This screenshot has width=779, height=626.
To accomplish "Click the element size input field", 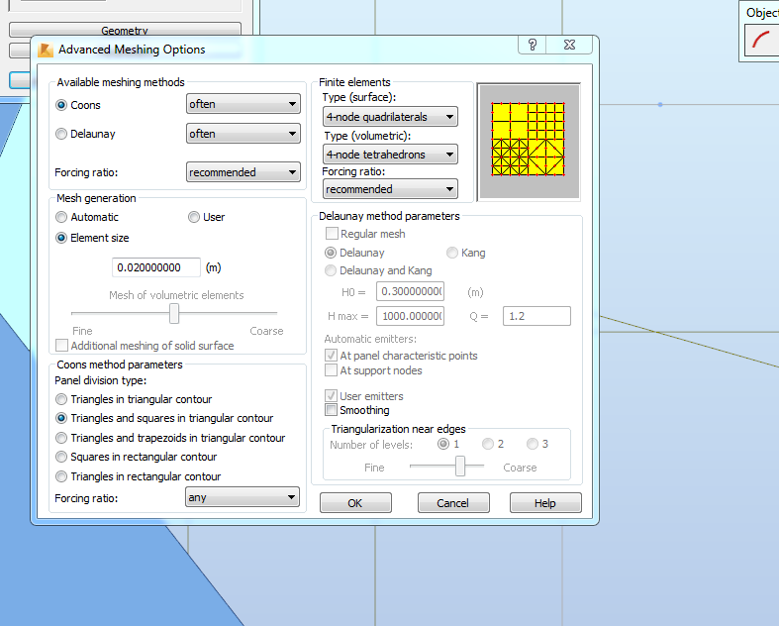I will coord(156,267).
